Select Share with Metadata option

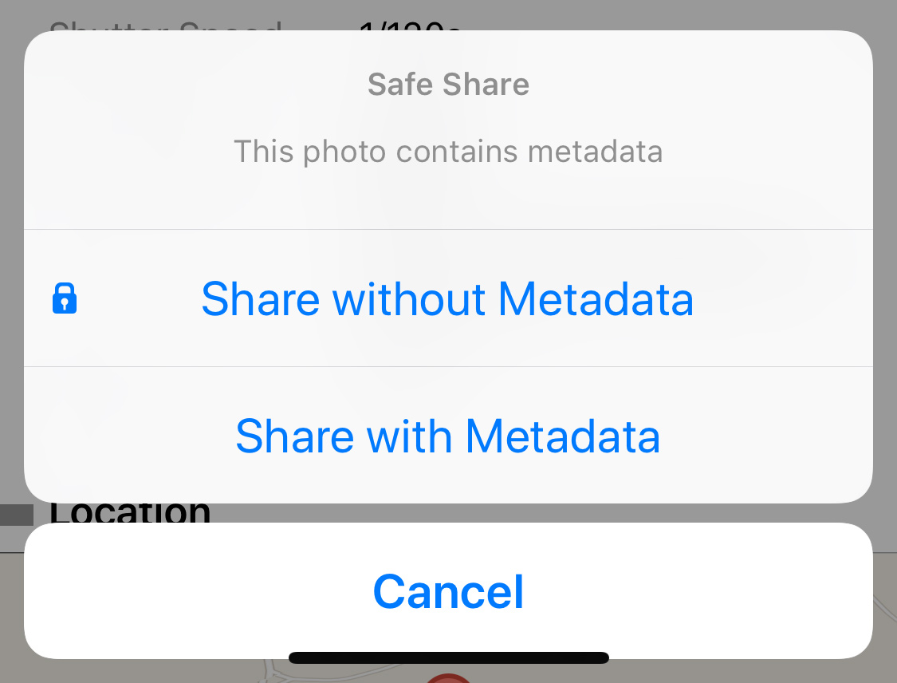(x=448, y=436)
